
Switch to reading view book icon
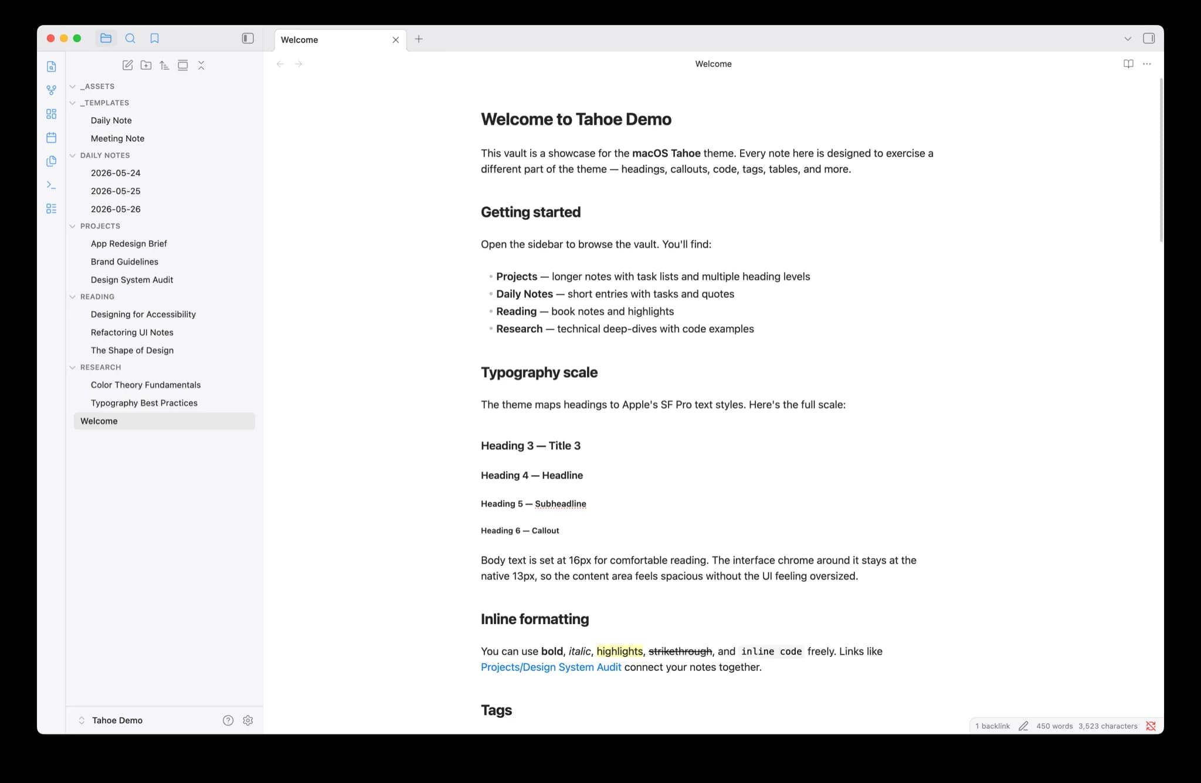coord(1128,64)
